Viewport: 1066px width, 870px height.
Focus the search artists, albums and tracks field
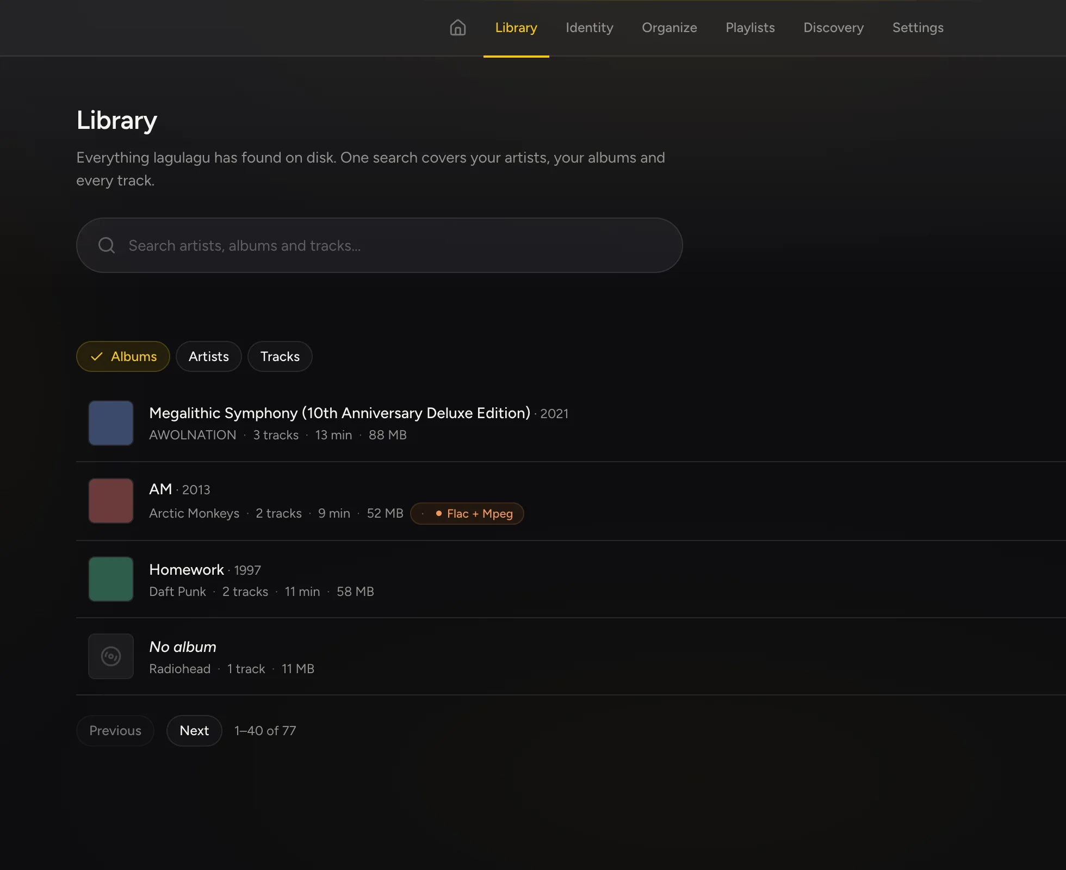380,245
